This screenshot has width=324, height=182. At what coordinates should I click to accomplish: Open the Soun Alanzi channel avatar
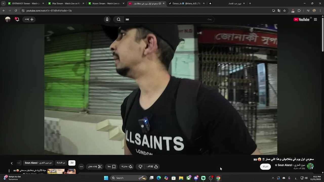point(310,166)
